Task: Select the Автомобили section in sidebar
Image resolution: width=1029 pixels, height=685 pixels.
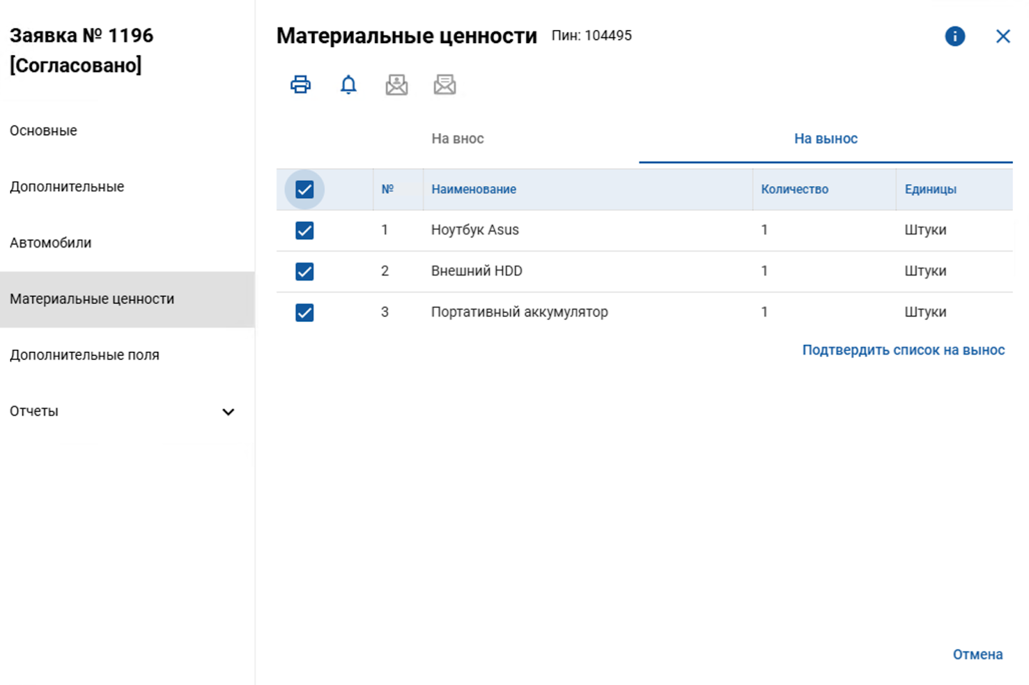Action: click(x=50, y=242)
